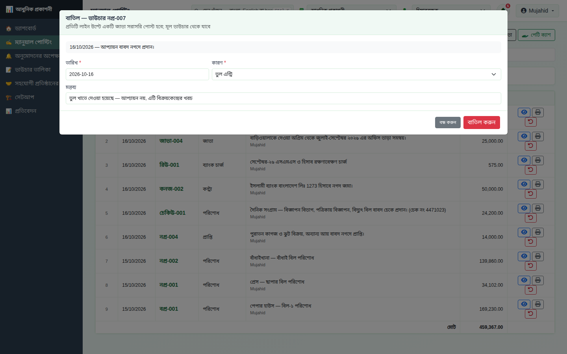View voucher জাভা-004 with eye icon
The height and width of the screenshot is (354, 567).
coord(524,136)
